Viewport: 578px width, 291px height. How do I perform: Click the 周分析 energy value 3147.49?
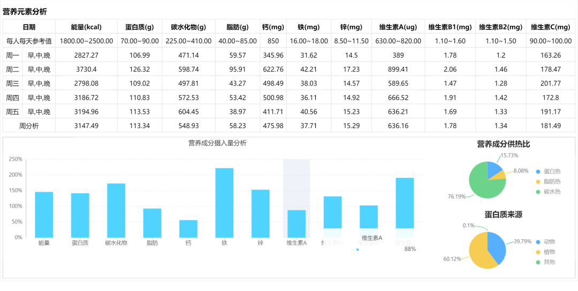86,126
